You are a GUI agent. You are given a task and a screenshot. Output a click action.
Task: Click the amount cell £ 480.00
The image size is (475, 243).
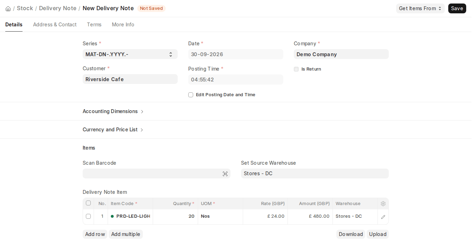click(310, 216)
